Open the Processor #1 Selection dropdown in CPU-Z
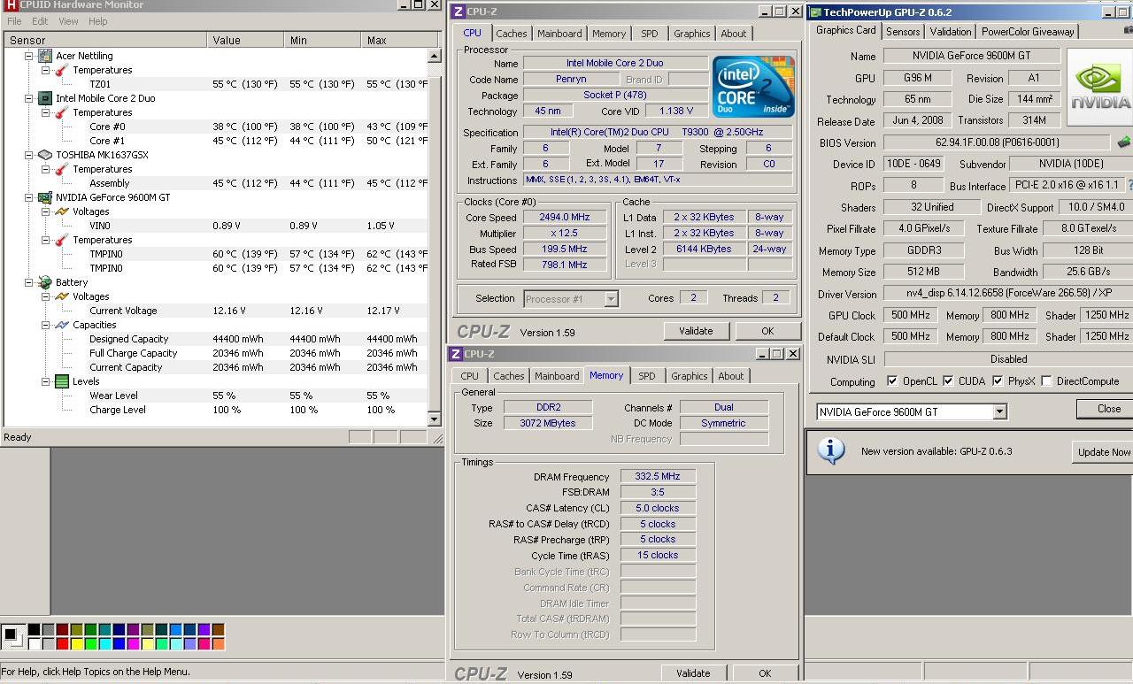This screenshot has width=1133, height=684. point(611,299)
